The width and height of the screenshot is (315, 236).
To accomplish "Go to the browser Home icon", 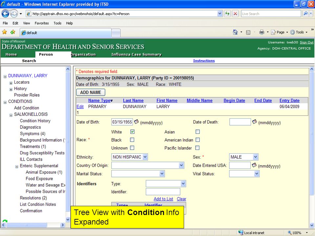I will [x=235, y=32].
